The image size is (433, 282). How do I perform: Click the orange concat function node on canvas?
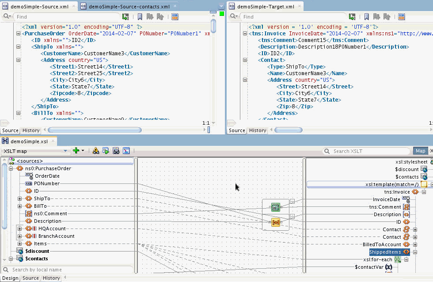tap(275, 222)
